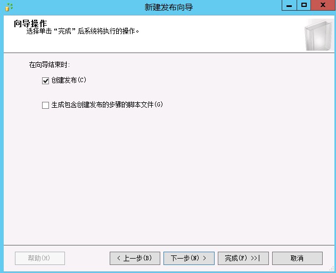Viewport: 336px width, 273px height.
Task: Click the wizard app icon in title bar
Action: [x=8, y=7]
